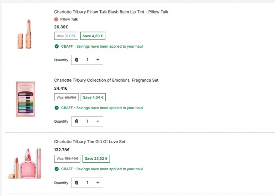Click the Was 28.75€ price badge
This screenshot has width=275, height=196.
(x=66, y=97)
